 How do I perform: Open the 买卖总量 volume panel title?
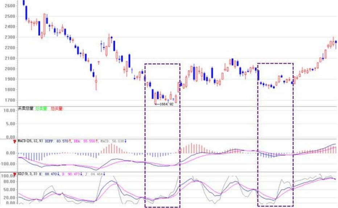(x=25, y=108)
